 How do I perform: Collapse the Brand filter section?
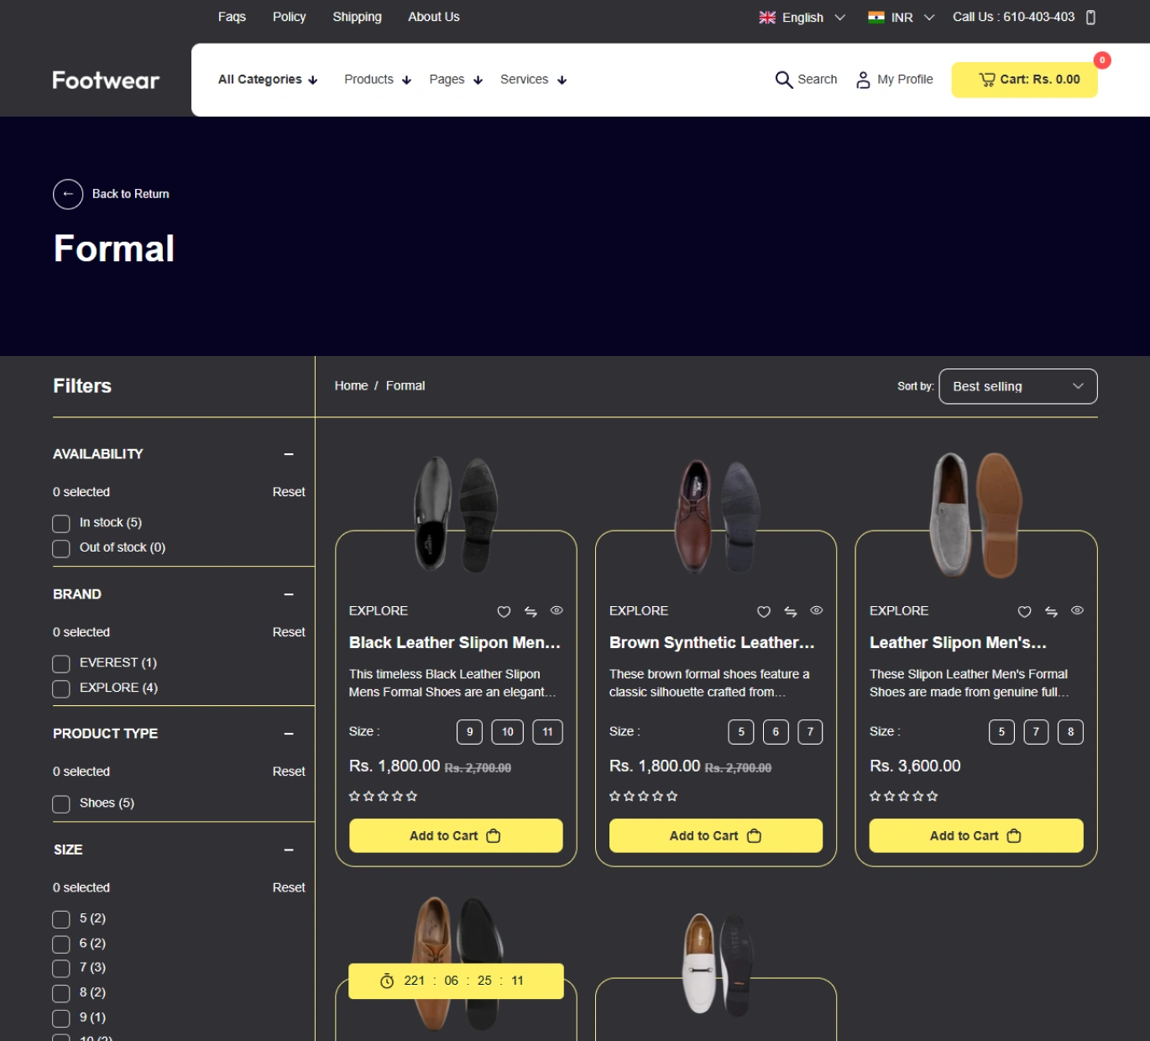point(289,594)
